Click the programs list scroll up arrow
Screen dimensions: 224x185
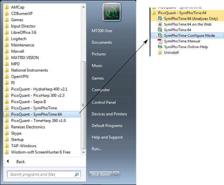click(83, 7)
